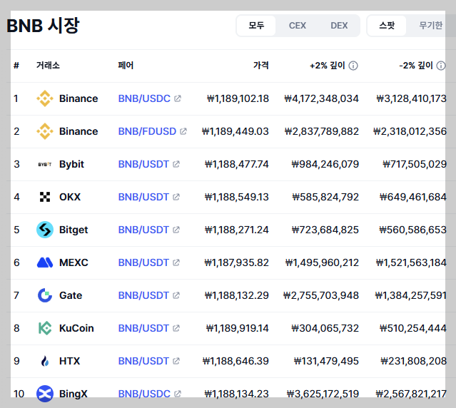Image resolution: width=456 pixels, height=408 pixels.
Task: Click depth value ₩585,824,792
Action: tap(325, 197)
